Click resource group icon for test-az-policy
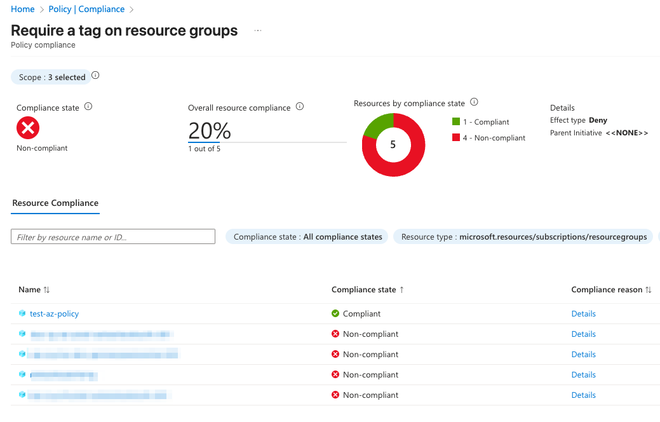 tap(22, 313)
